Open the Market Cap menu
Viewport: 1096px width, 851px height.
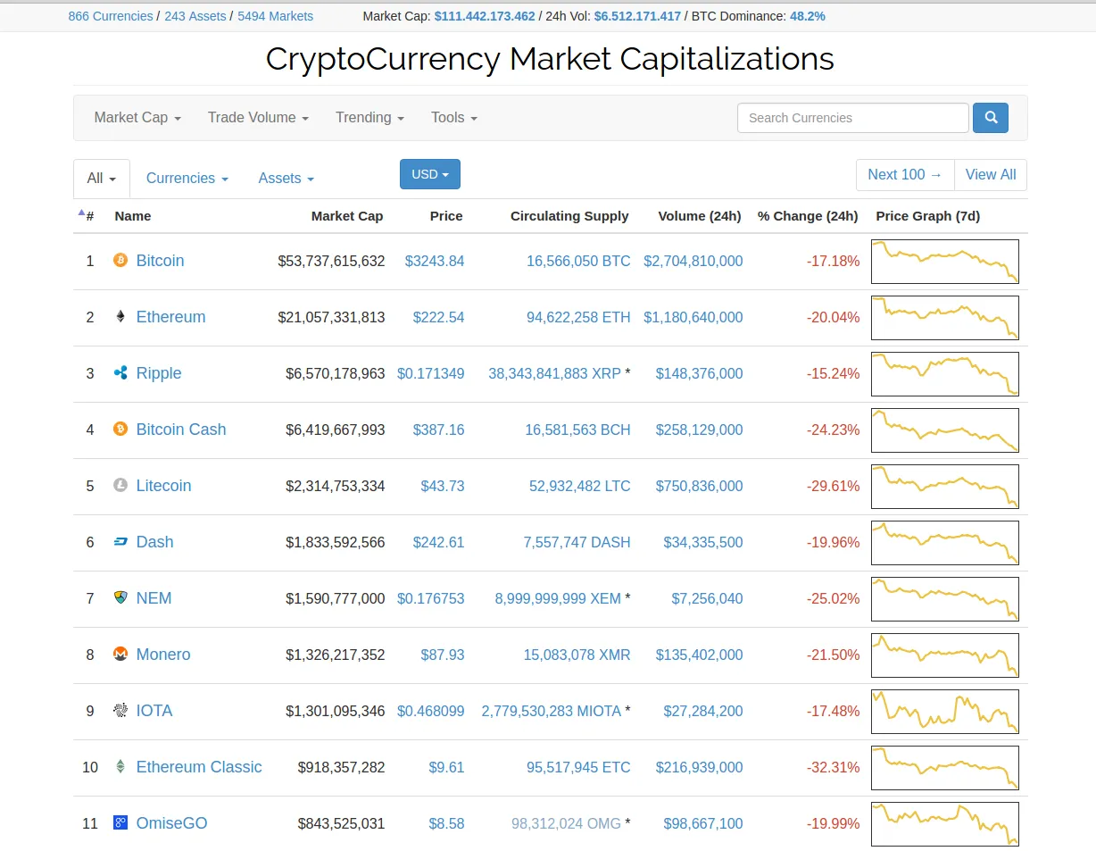pos(137,118)
